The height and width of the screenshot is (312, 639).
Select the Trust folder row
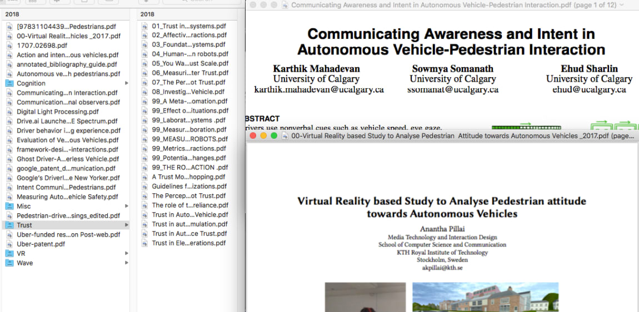pos(66,225)
